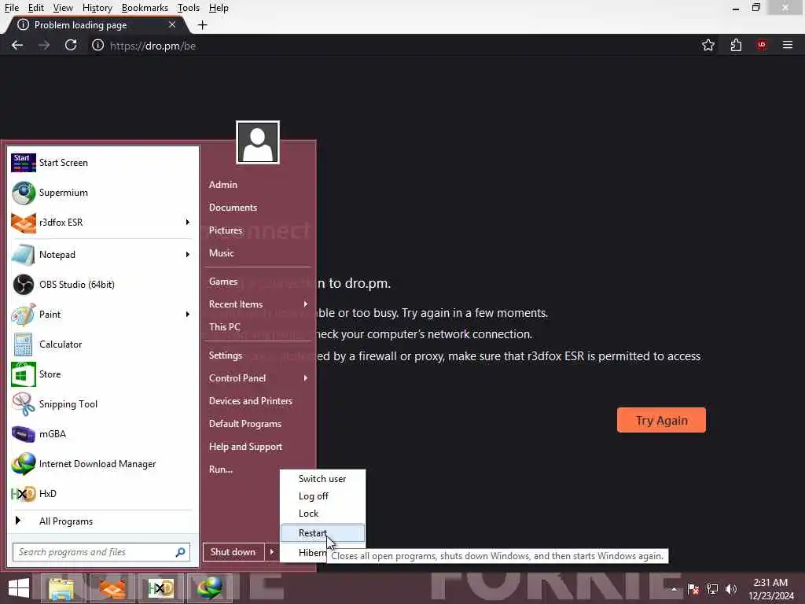This screenshot has height=604, width=805.
Task: Open the View menu
Action: tap(63, 8)
